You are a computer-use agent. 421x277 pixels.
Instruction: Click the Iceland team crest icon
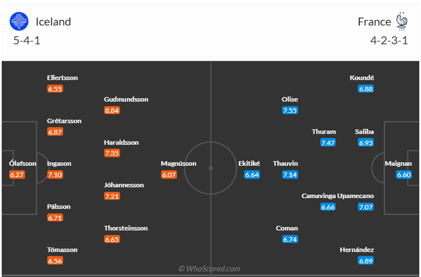tap(19, 22)
